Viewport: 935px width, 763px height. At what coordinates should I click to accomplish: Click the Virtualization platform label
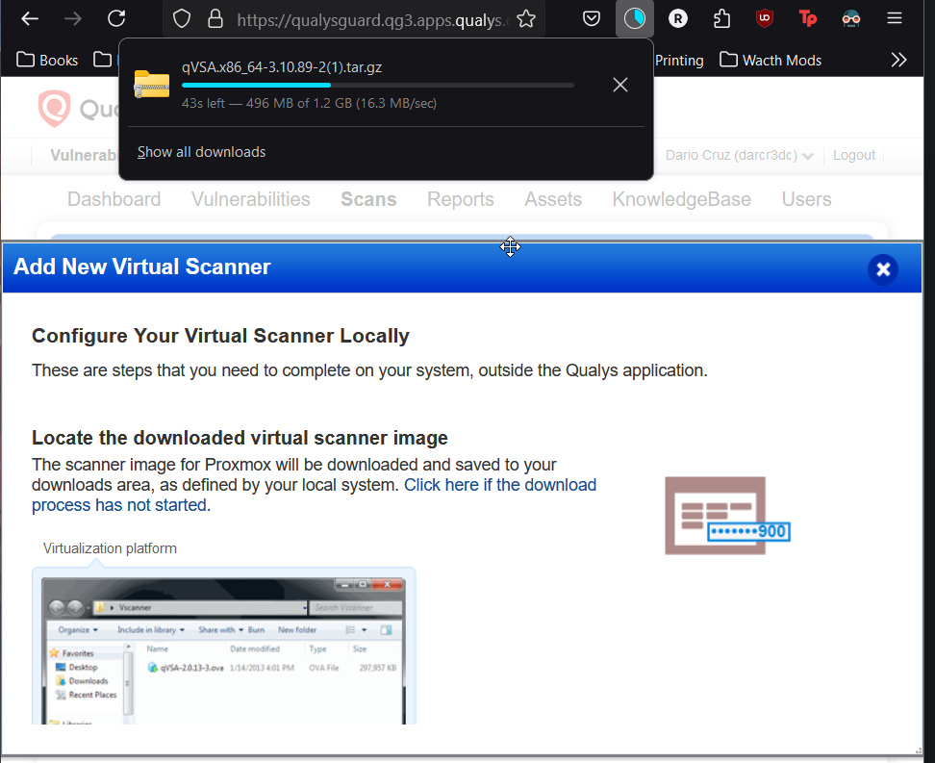[x=110, y=548]
